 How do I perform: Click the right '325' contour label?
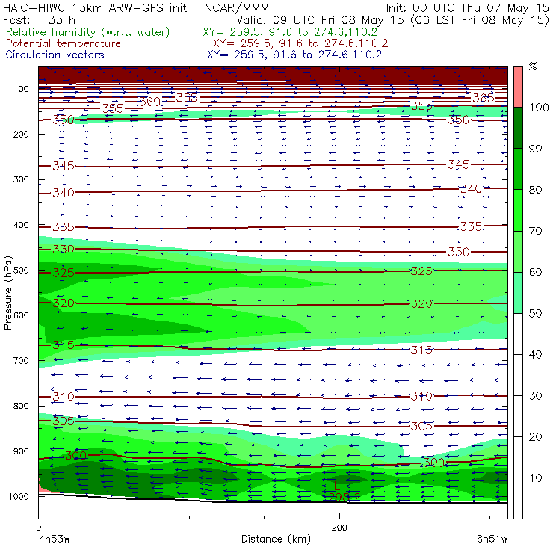pos(421,271)
